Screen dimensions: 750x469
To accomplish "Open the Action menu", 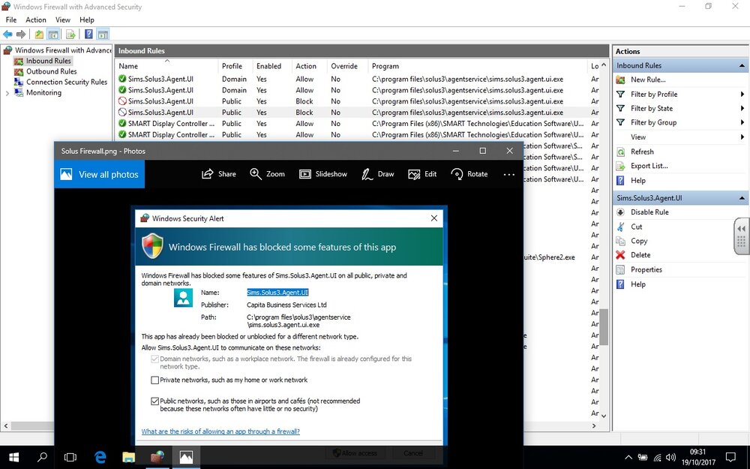I will [36, 20].
